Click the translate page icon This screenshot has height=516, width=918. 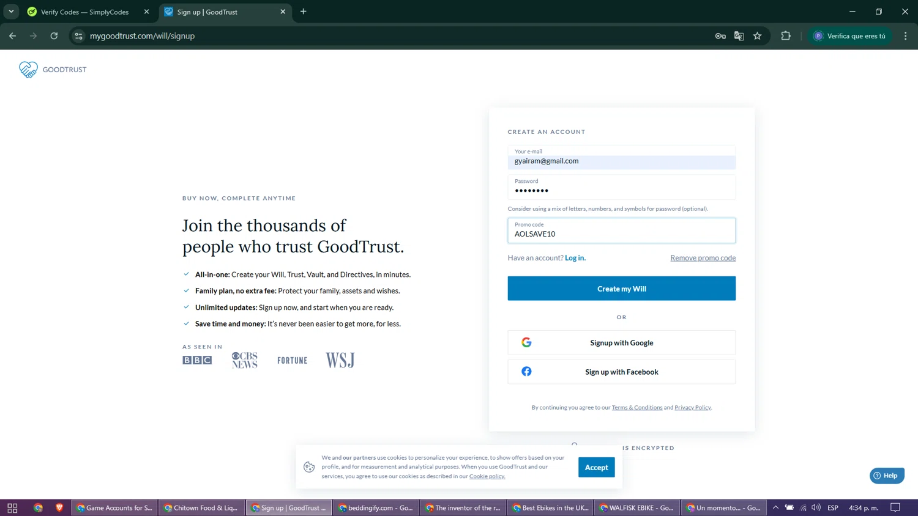pyautogui.click(x=739, y=36)
